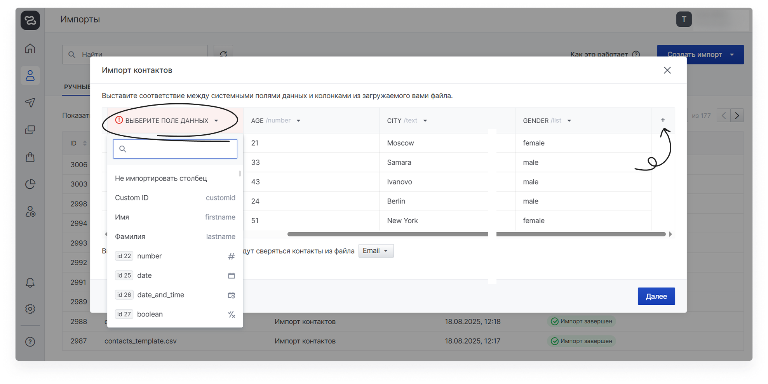Close the Импорт контактов dialog

pos(667,70)
